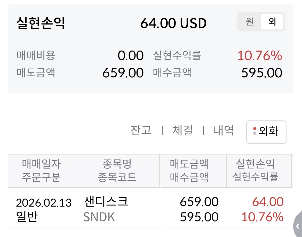Select the 외 currency toggle option

tap(272, 22)
